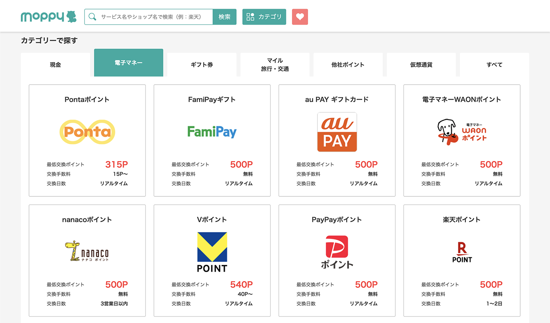Image resolution: width=550 pixels, height=323 pixels.
Task: Click the 電子マネーWAONポイント title
Action: pos(462,100)
